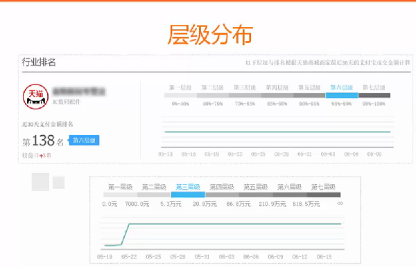Click the 70%-85% percentage label
The width and height of the screenshot is (416, 268).
click(x=245, y=104)
